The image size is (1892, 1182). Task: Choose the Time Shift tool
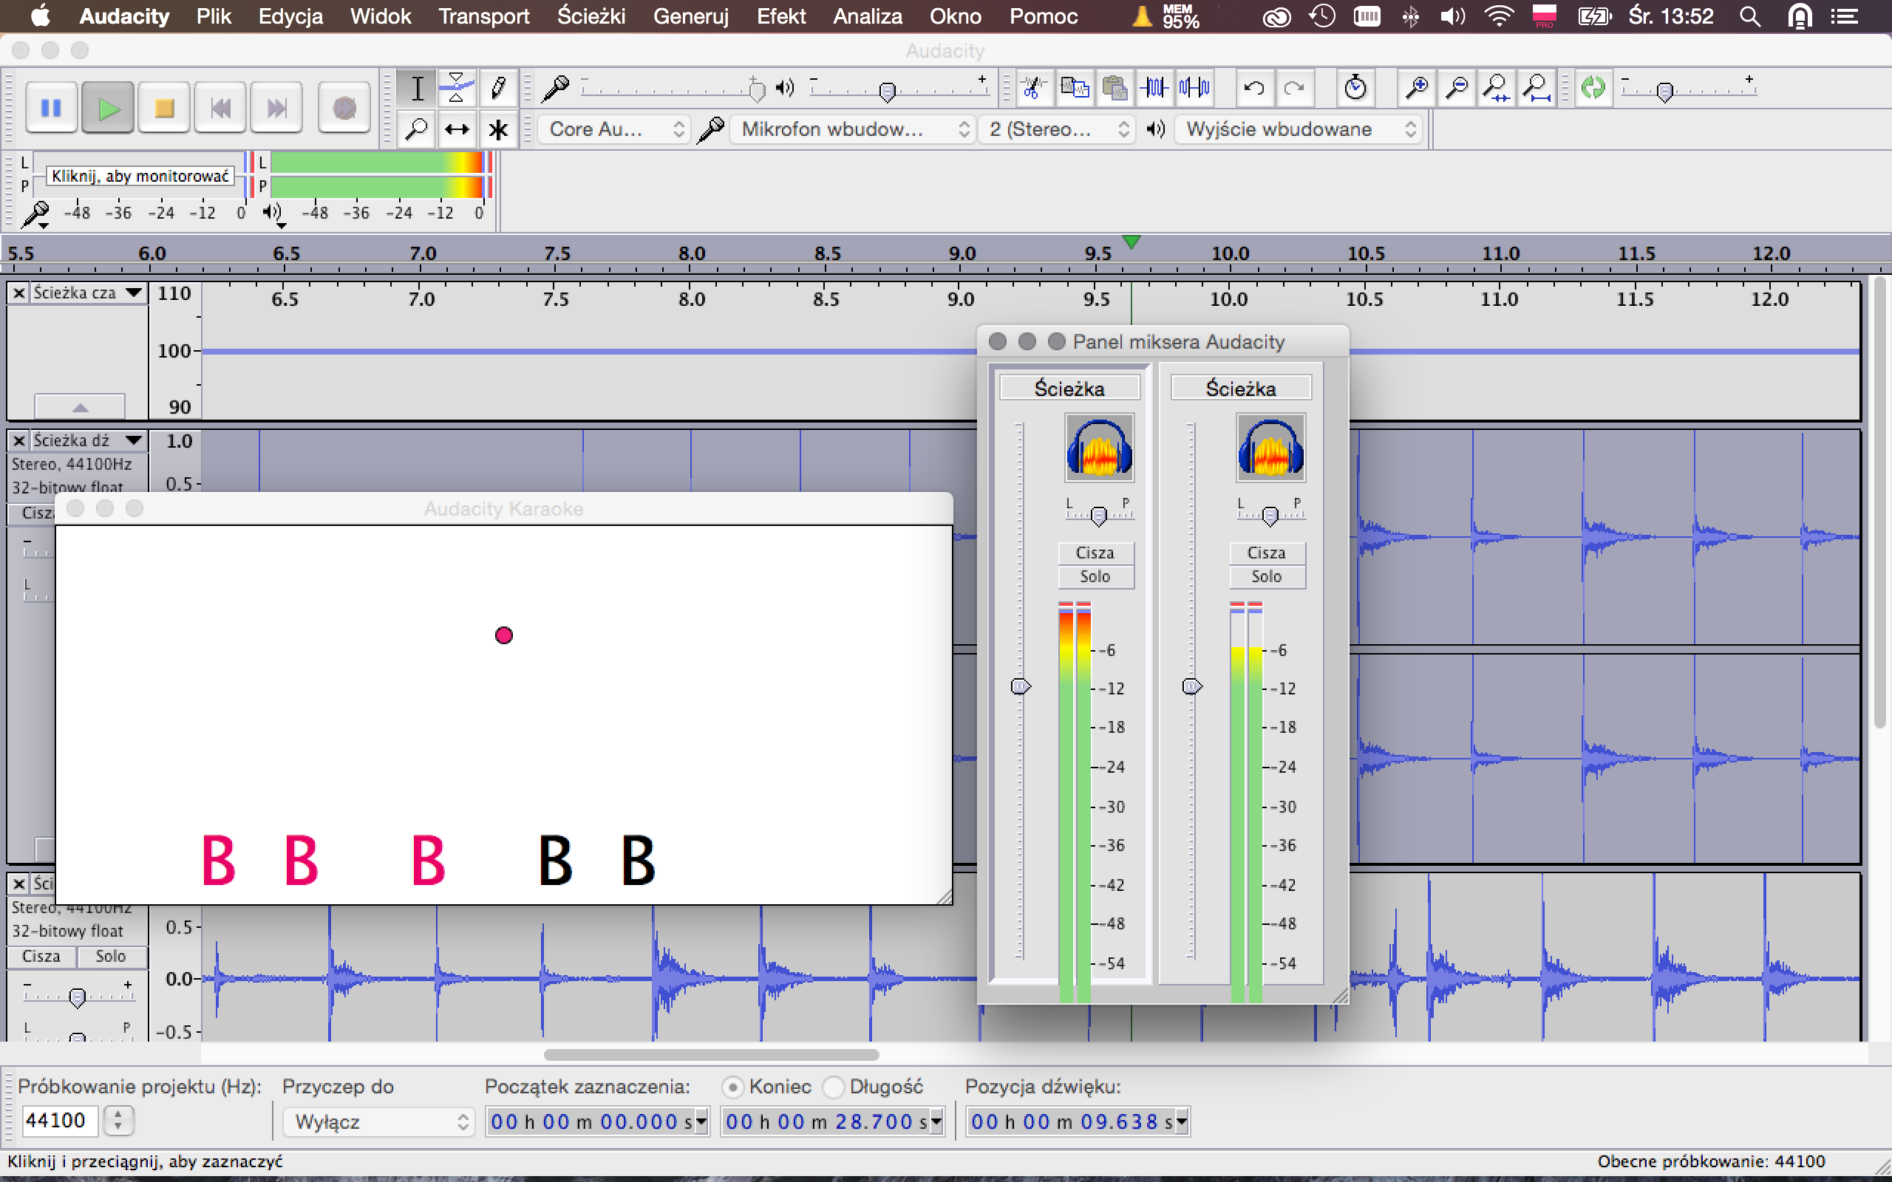457,129
